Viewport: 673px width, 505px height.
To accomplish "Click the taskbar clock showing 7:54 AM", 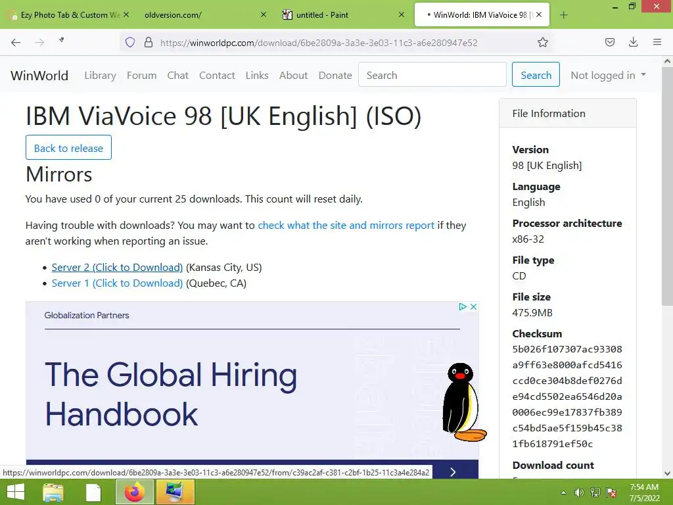I will (x=644, y=492).
